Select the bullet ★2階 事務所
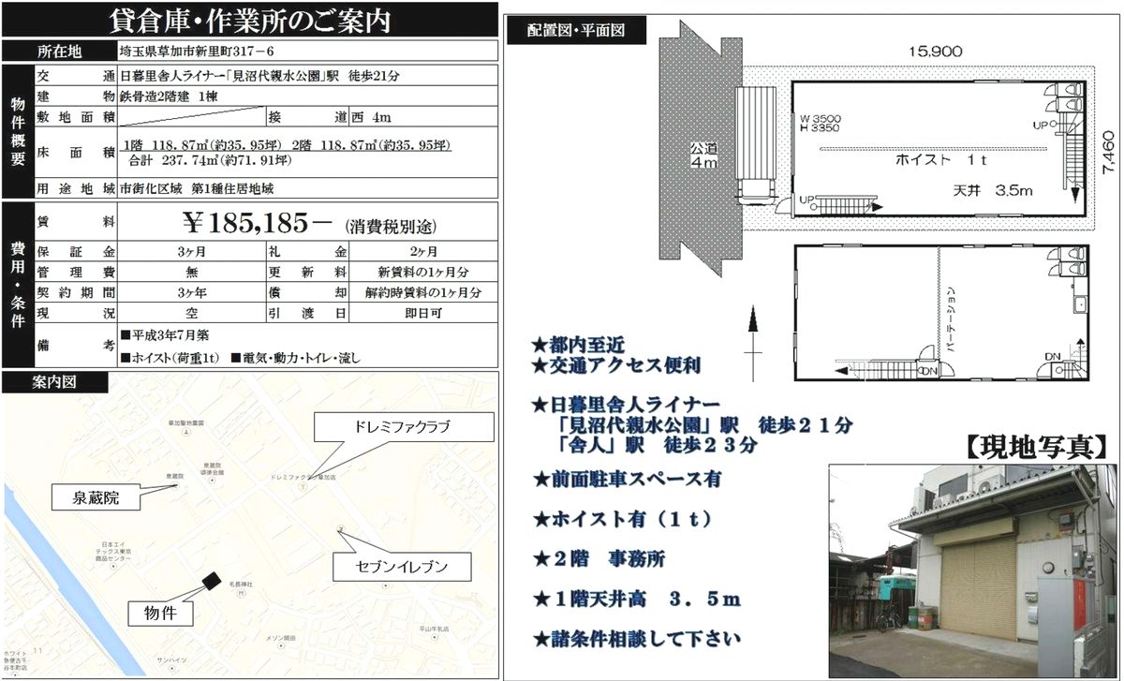Screen dimensions: 1124x681 click(x=599, y=559)
